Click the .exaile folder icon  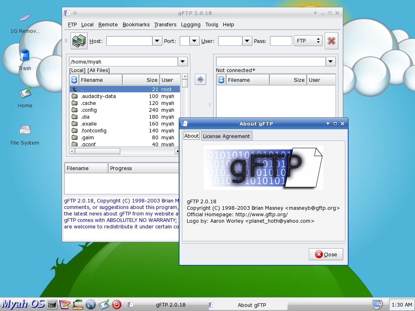75,124
